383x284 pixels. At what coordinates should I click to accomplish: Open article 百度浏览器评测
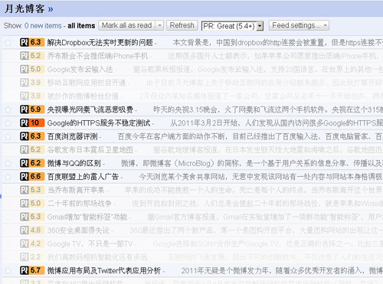73,136
